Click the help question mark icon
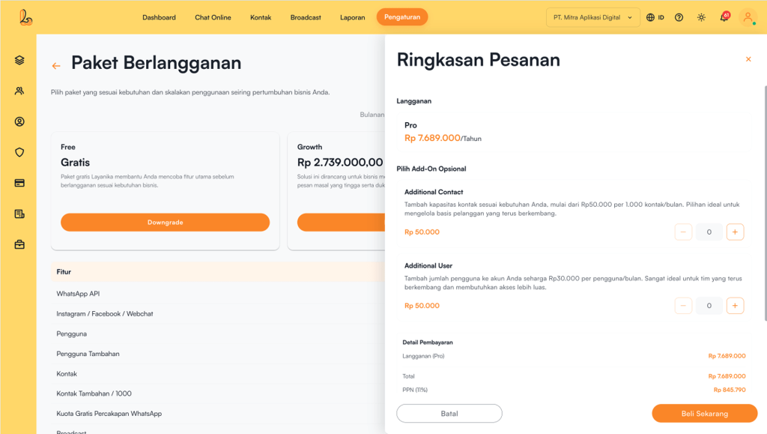 point(679,17)
